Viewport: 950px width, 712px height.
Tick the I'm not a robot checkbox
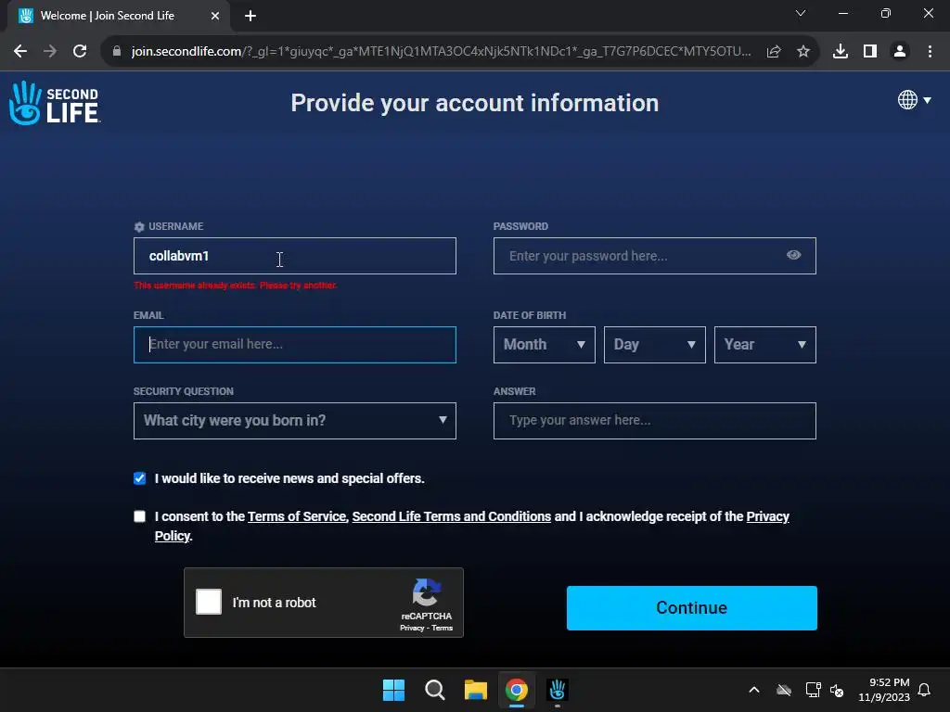(209, 602)
